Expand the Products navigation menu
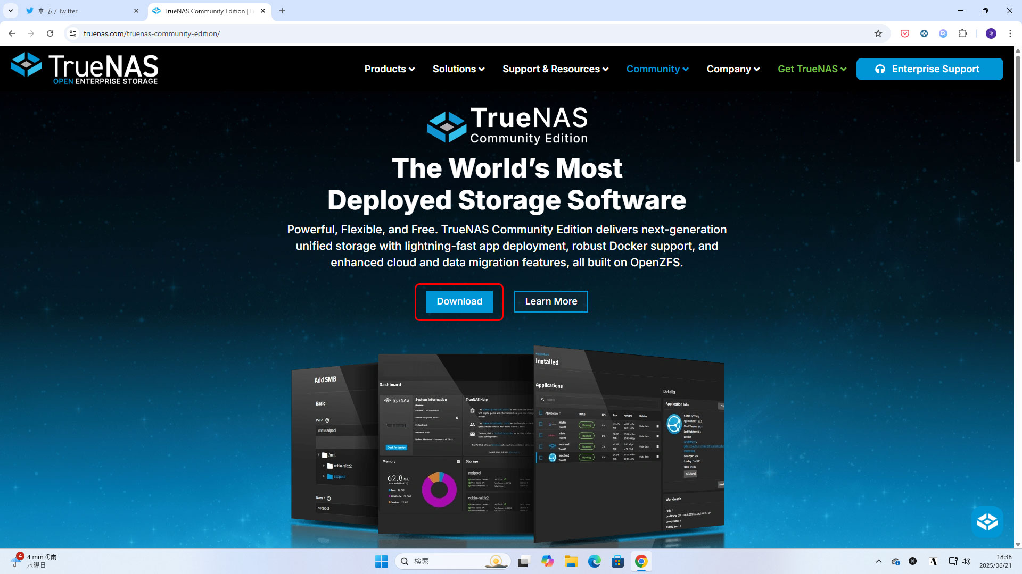This screenshot has height=574, width=1022. pyautogui.click(x=389, y=69)
